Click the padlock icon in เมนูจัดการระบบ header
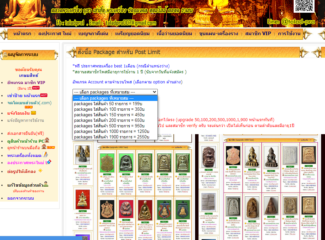The height and width of the screenshot is (240, 325). [x=5, y=54]
